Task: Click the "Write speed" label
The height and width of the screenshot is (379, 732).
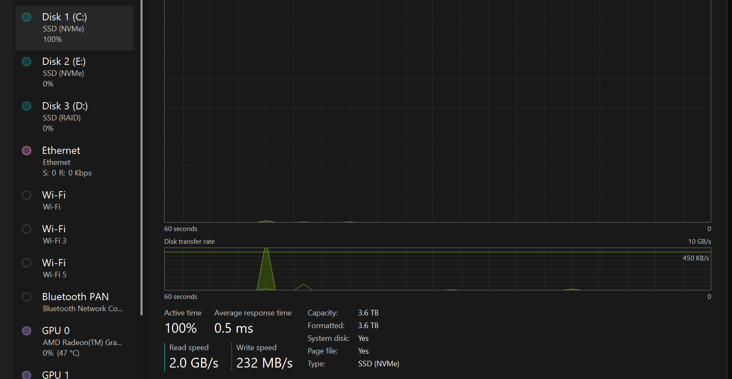Action: coord(256,348)
